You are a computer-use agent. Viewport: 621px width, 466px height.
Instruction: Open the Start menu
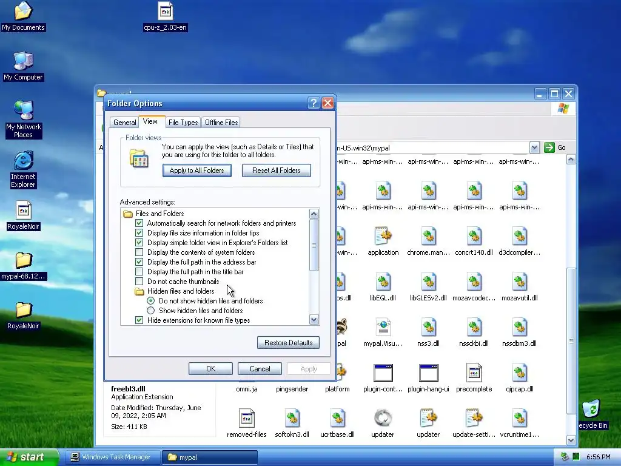coord(29,457)
